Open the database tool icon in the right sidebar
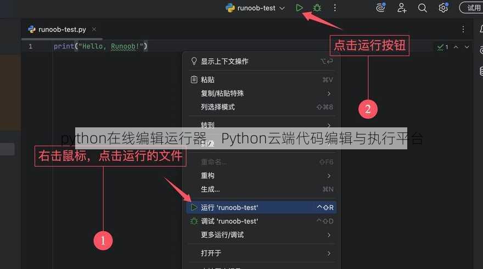This screenshot has height=269, width=483. [x=481, y=71]
